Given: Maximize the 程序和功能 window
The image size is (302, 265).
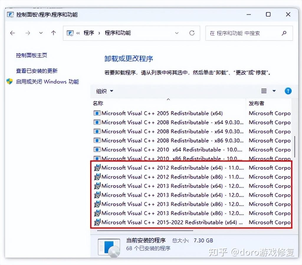Looking at the screenshot, I should tap(268, 14).
